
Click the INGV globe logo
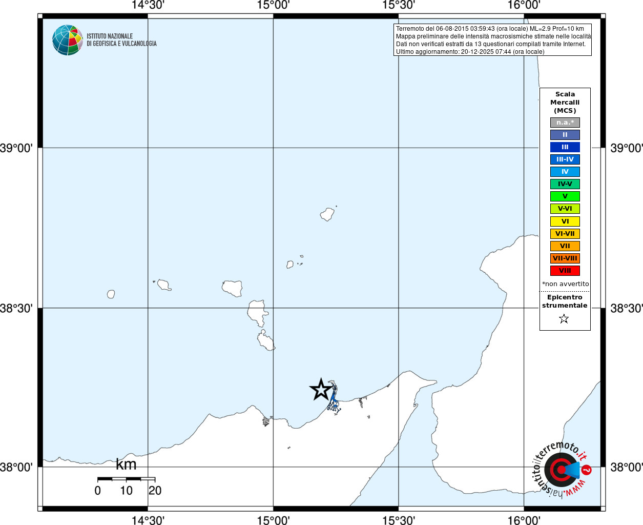click(x=67, y=40)
